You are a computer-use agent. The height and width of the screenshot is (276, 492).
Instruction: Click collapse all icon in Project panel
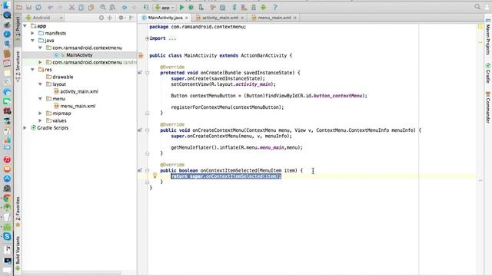click(x=110, y=18)
